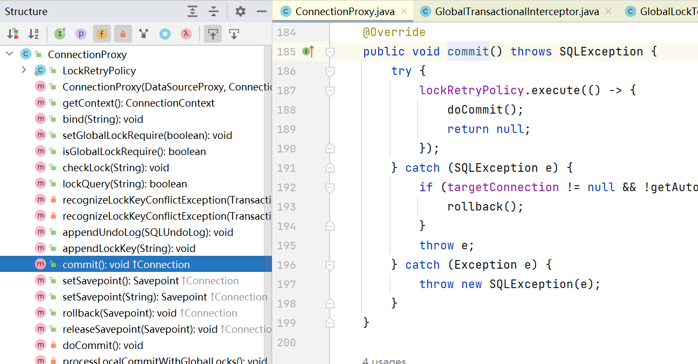
Task: Collapse the ConnectionProxy root node
Action: tap(9, 54)
